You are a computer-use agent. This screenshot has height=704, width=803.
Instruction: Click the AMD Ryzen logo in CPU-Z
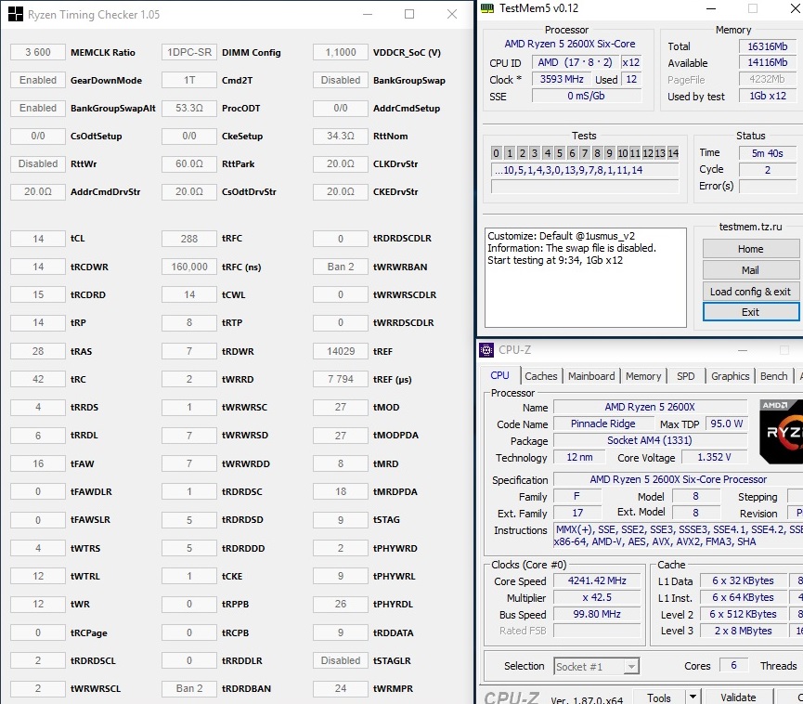pos(782,432)
